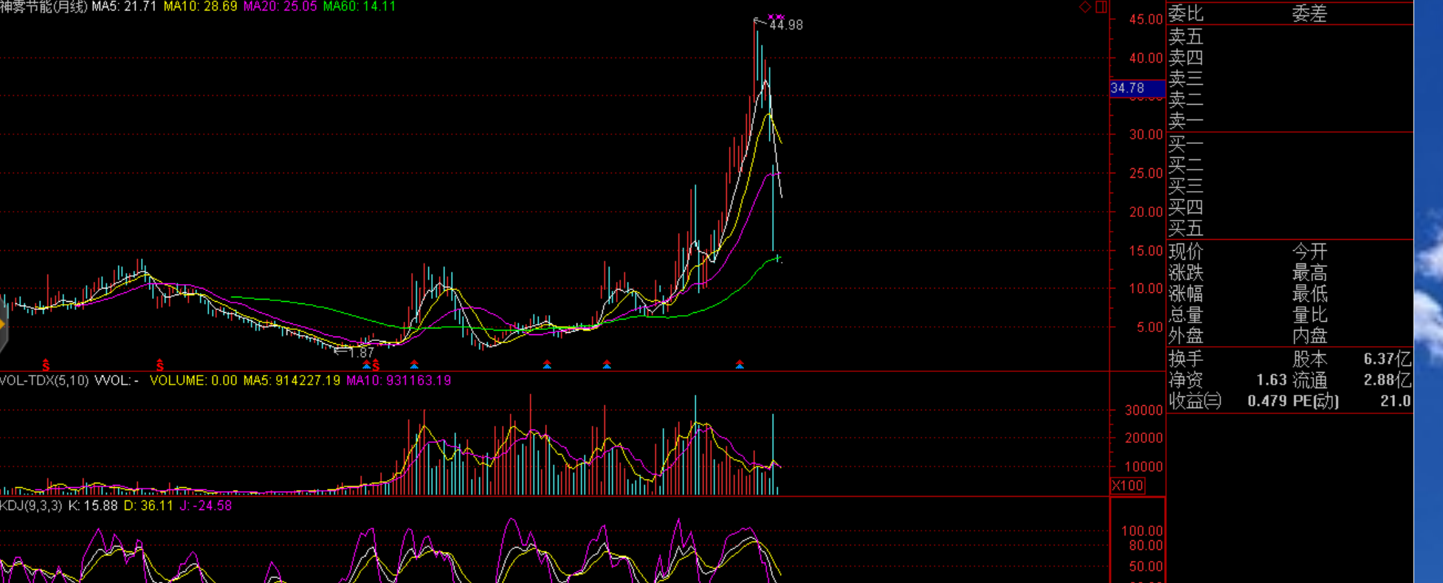Click the 净资 value 1.63
Viewport: 1443px width, 583px height.
click(x=1271, y=380)
